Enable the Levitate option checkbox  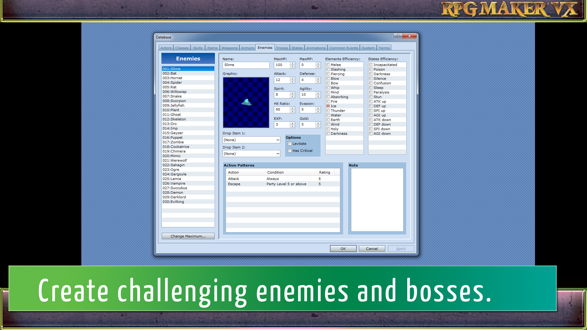[290, 143]
